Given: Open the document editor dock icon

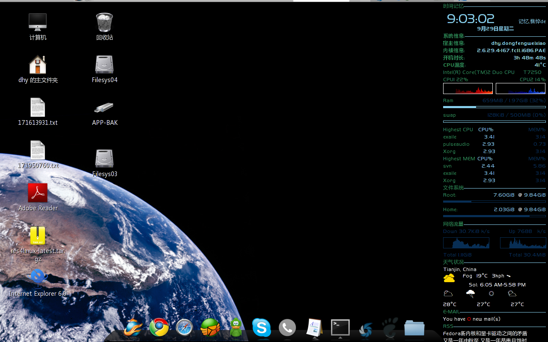Looking at the screenshot, I should (x=314, y=328).
